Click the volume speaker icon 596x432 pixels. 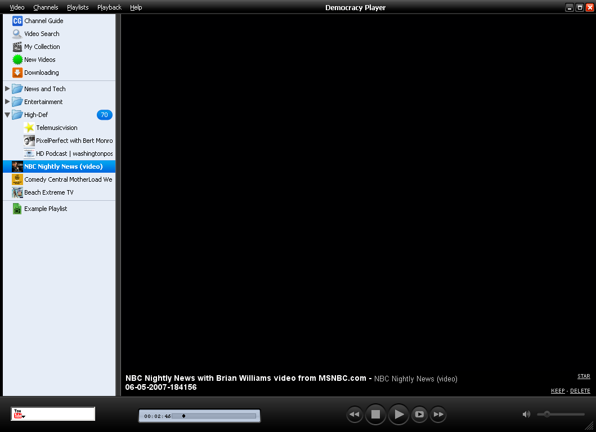526,414
